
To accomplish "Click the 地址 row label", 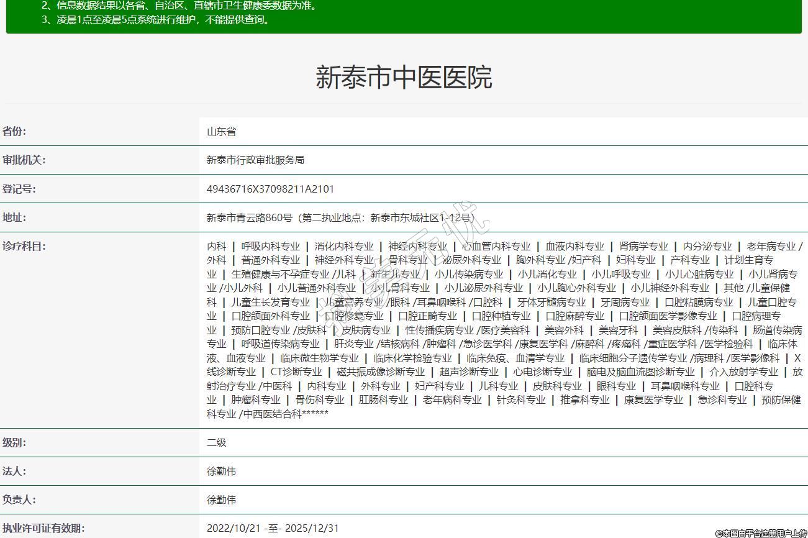I will pyautogui.click(x=14, y=217).
